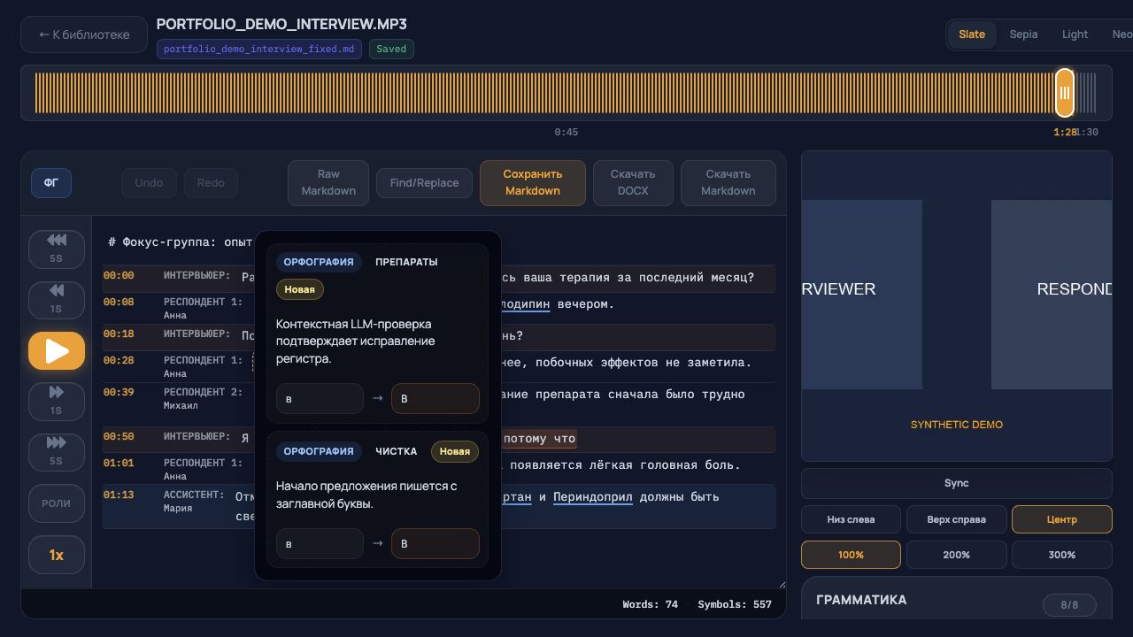Click Скачать DOCX button
Viewport: 1133px width, 637px height.
(633, 183)
